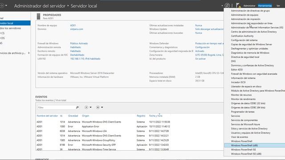Open Sitios y servicios de Active Directory

pyautogui.click(x=249, y=128)
